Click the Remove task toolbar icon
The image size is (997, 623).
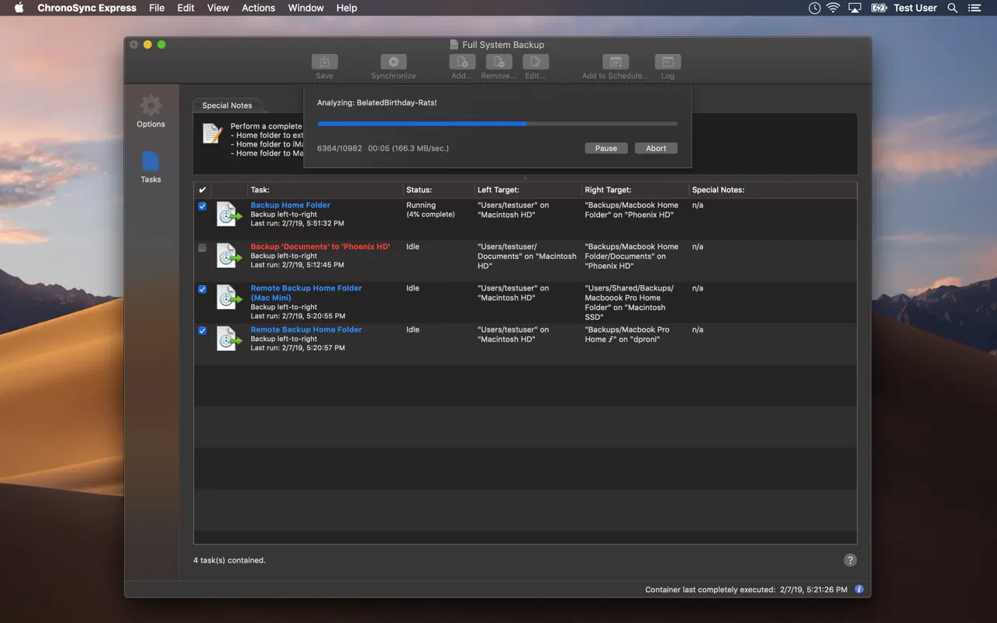pos(498,62)
